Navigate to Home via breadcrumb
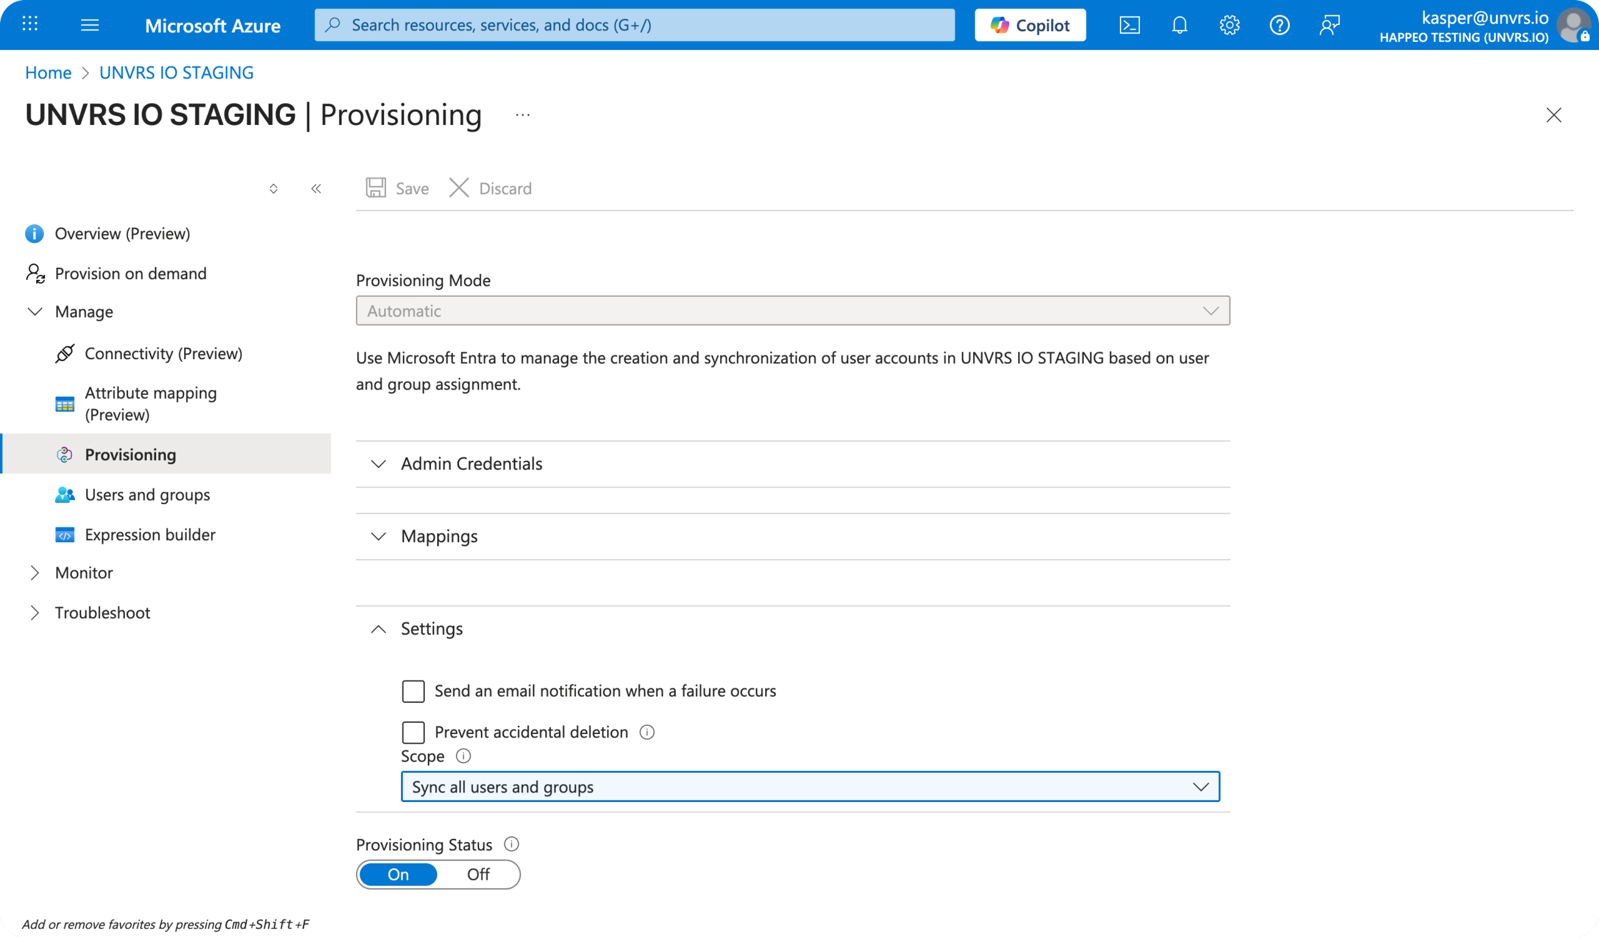The width and height of the screenshot is (1599, 937). [x=47, y=72]
